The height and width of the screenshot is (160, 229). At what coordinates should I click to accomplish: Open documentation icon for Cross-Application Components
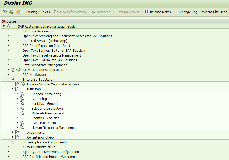13,142
